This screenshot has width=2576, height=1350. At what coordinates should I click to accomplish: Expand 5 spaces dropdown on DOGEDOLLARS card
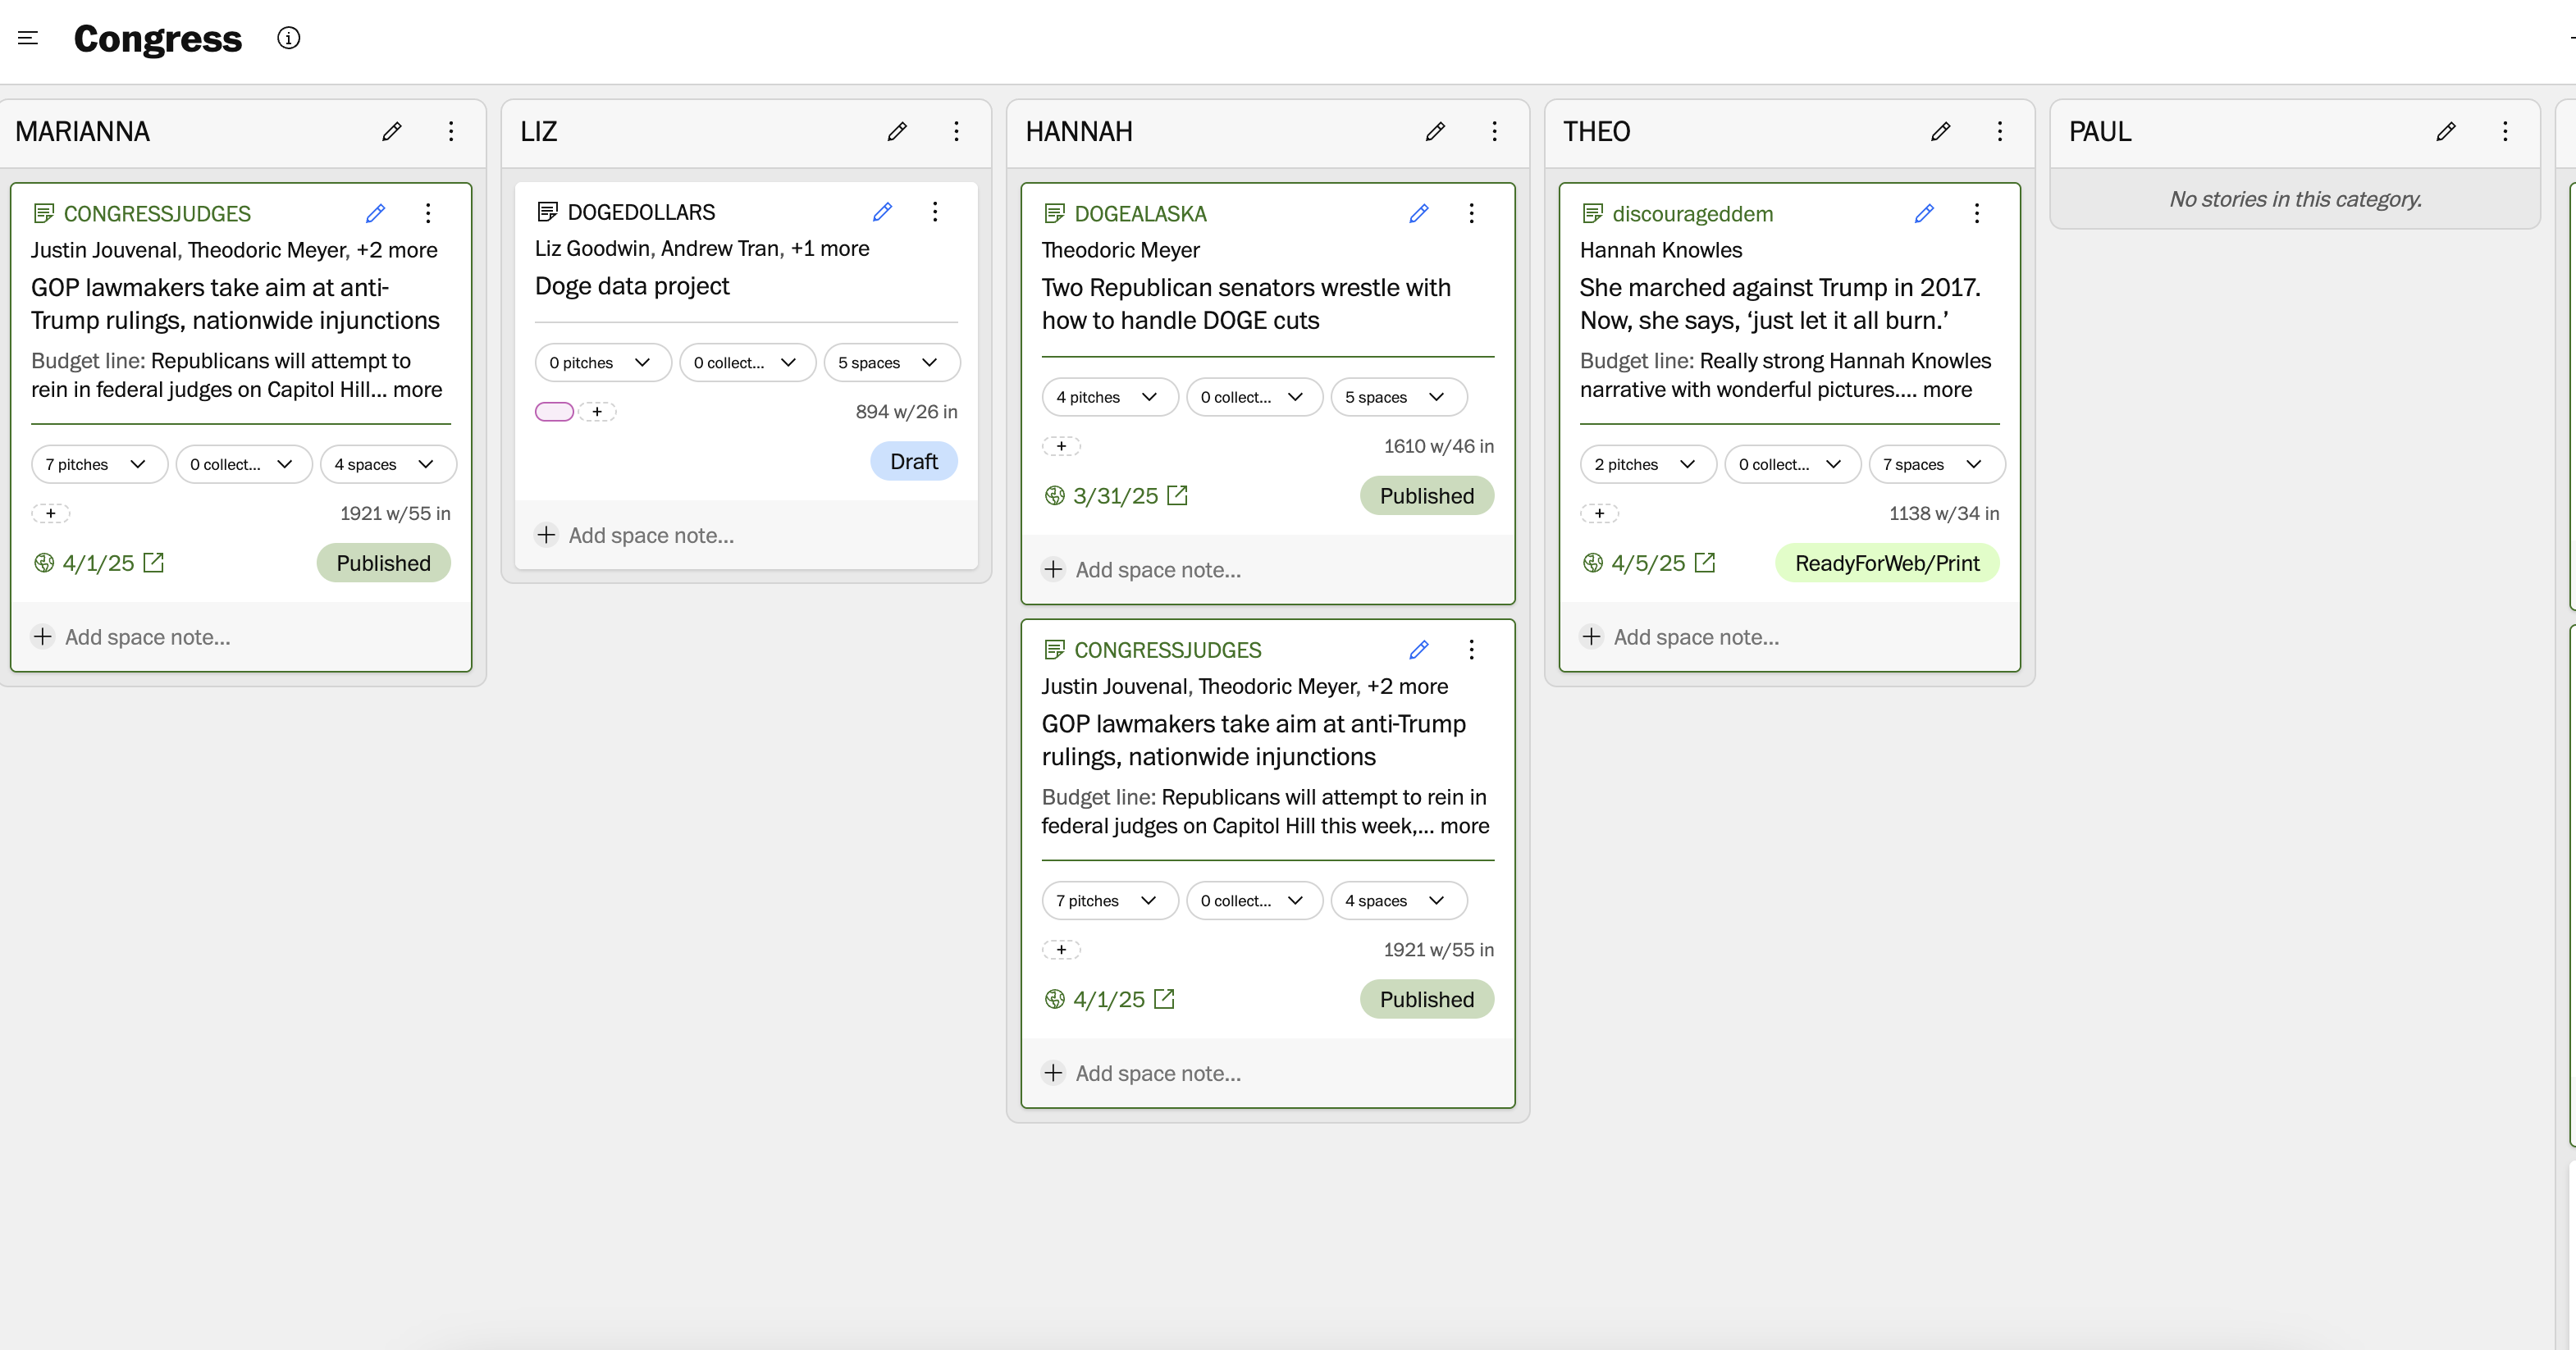(x=890, y=363)
